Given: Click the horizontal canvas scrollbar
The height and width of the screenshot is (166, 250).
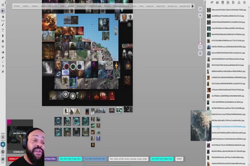Looking at the screenshot, I should (106, 165).
